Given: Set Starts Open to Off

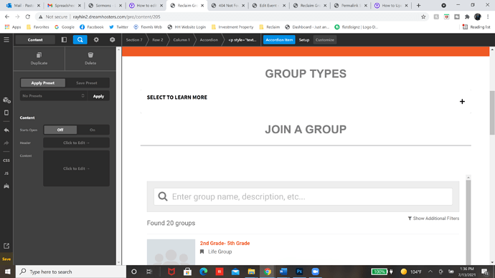Looking at the screenshot, I should pyautogui.click(x=60, y=130).
